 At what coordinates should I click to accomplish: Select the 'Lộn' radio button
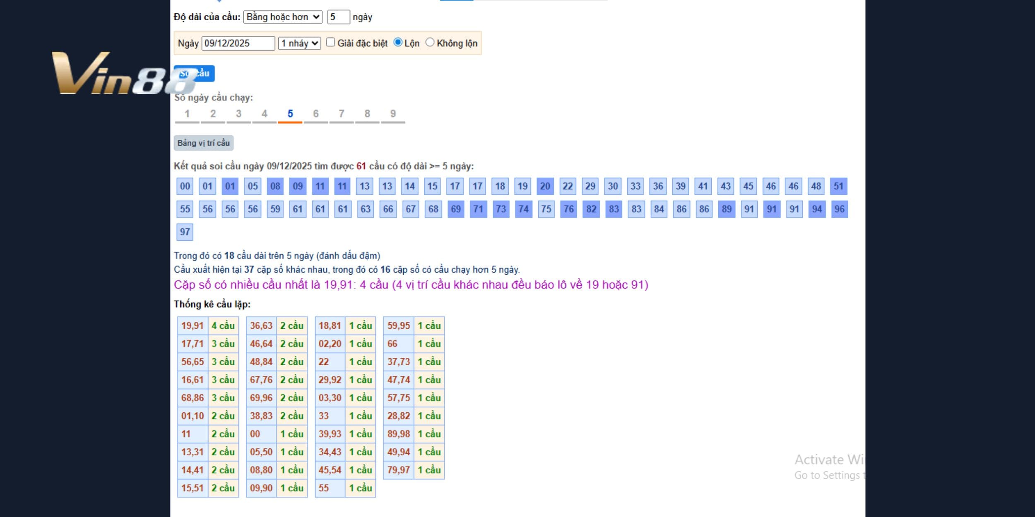pyautogui.click(x=398, y=42)
